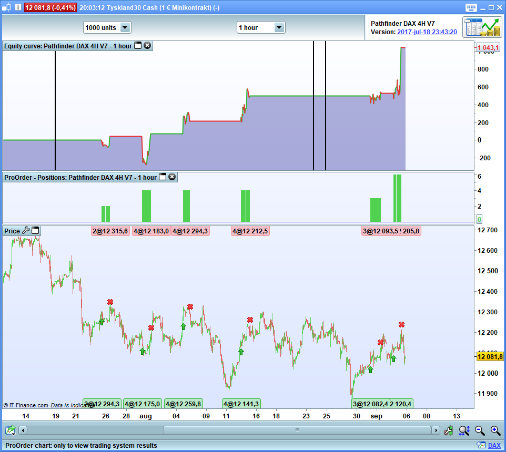This screenshot has height=452, width=506.
Task: Open Price panel wrench settings
Action: tap(26, 231)
